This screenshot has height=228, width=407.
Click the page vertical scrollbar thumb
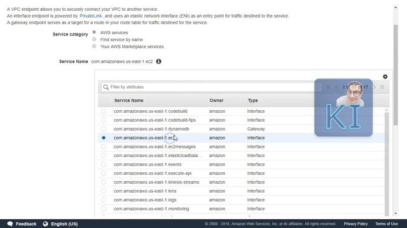(x=396, y=75)
